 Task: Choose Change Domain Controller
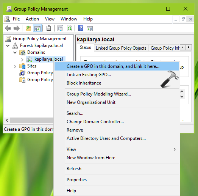click(117, 122)
